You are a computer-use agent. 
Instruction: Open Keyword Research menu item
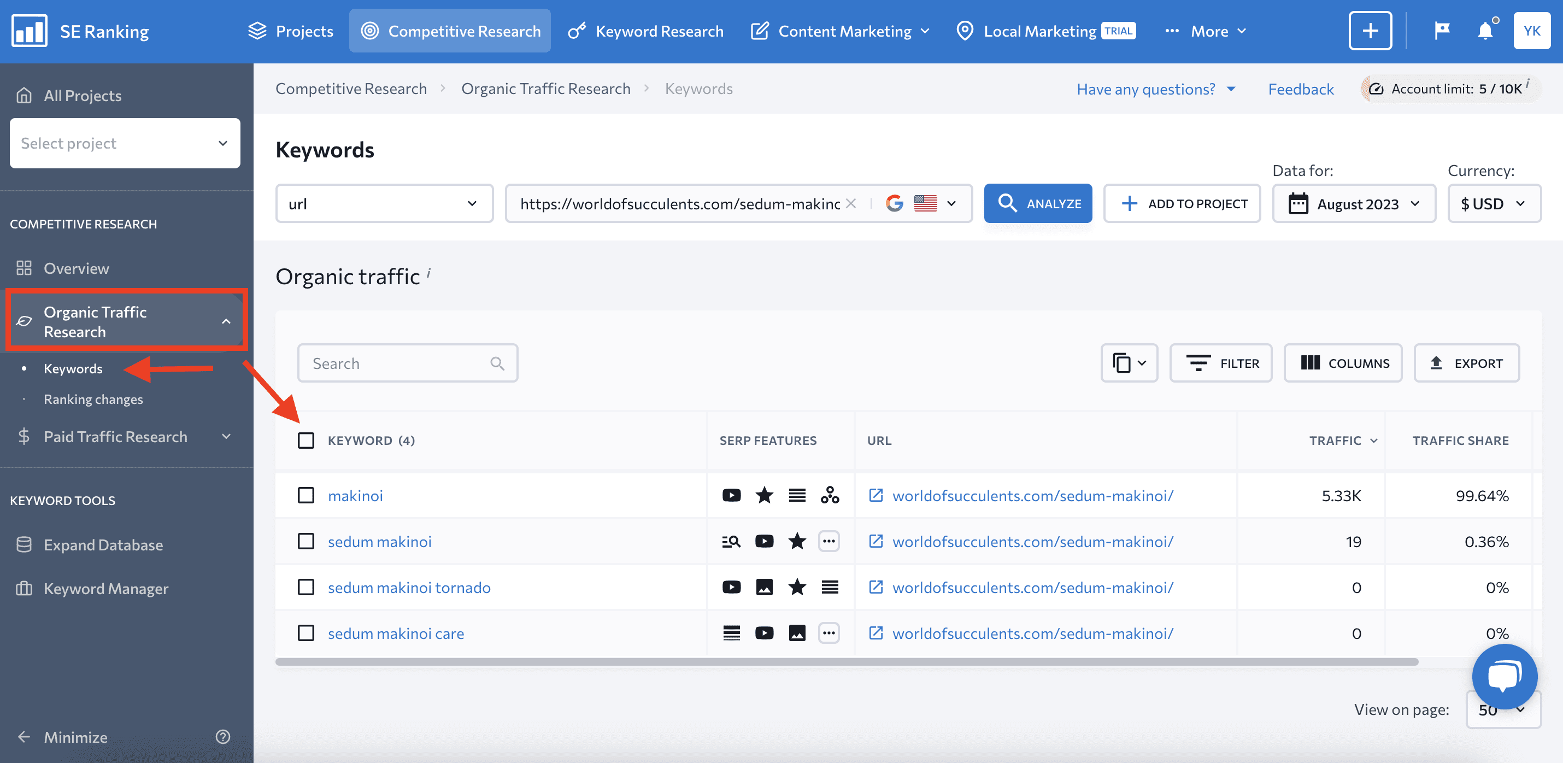coord(645,31)
